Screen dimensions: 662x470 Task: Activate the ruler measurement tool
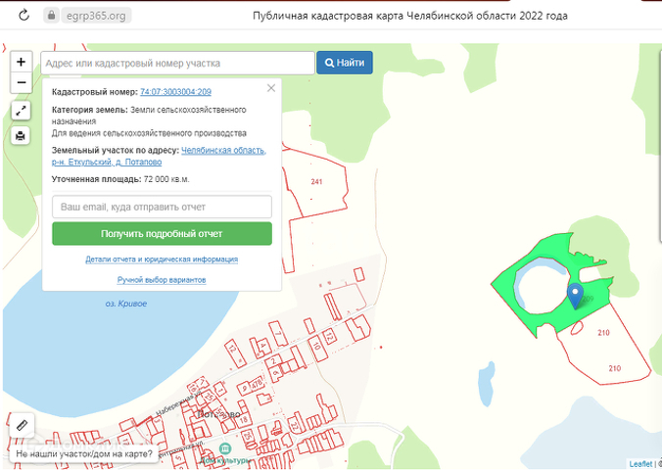pyautogui.click(x=21, y=425)
